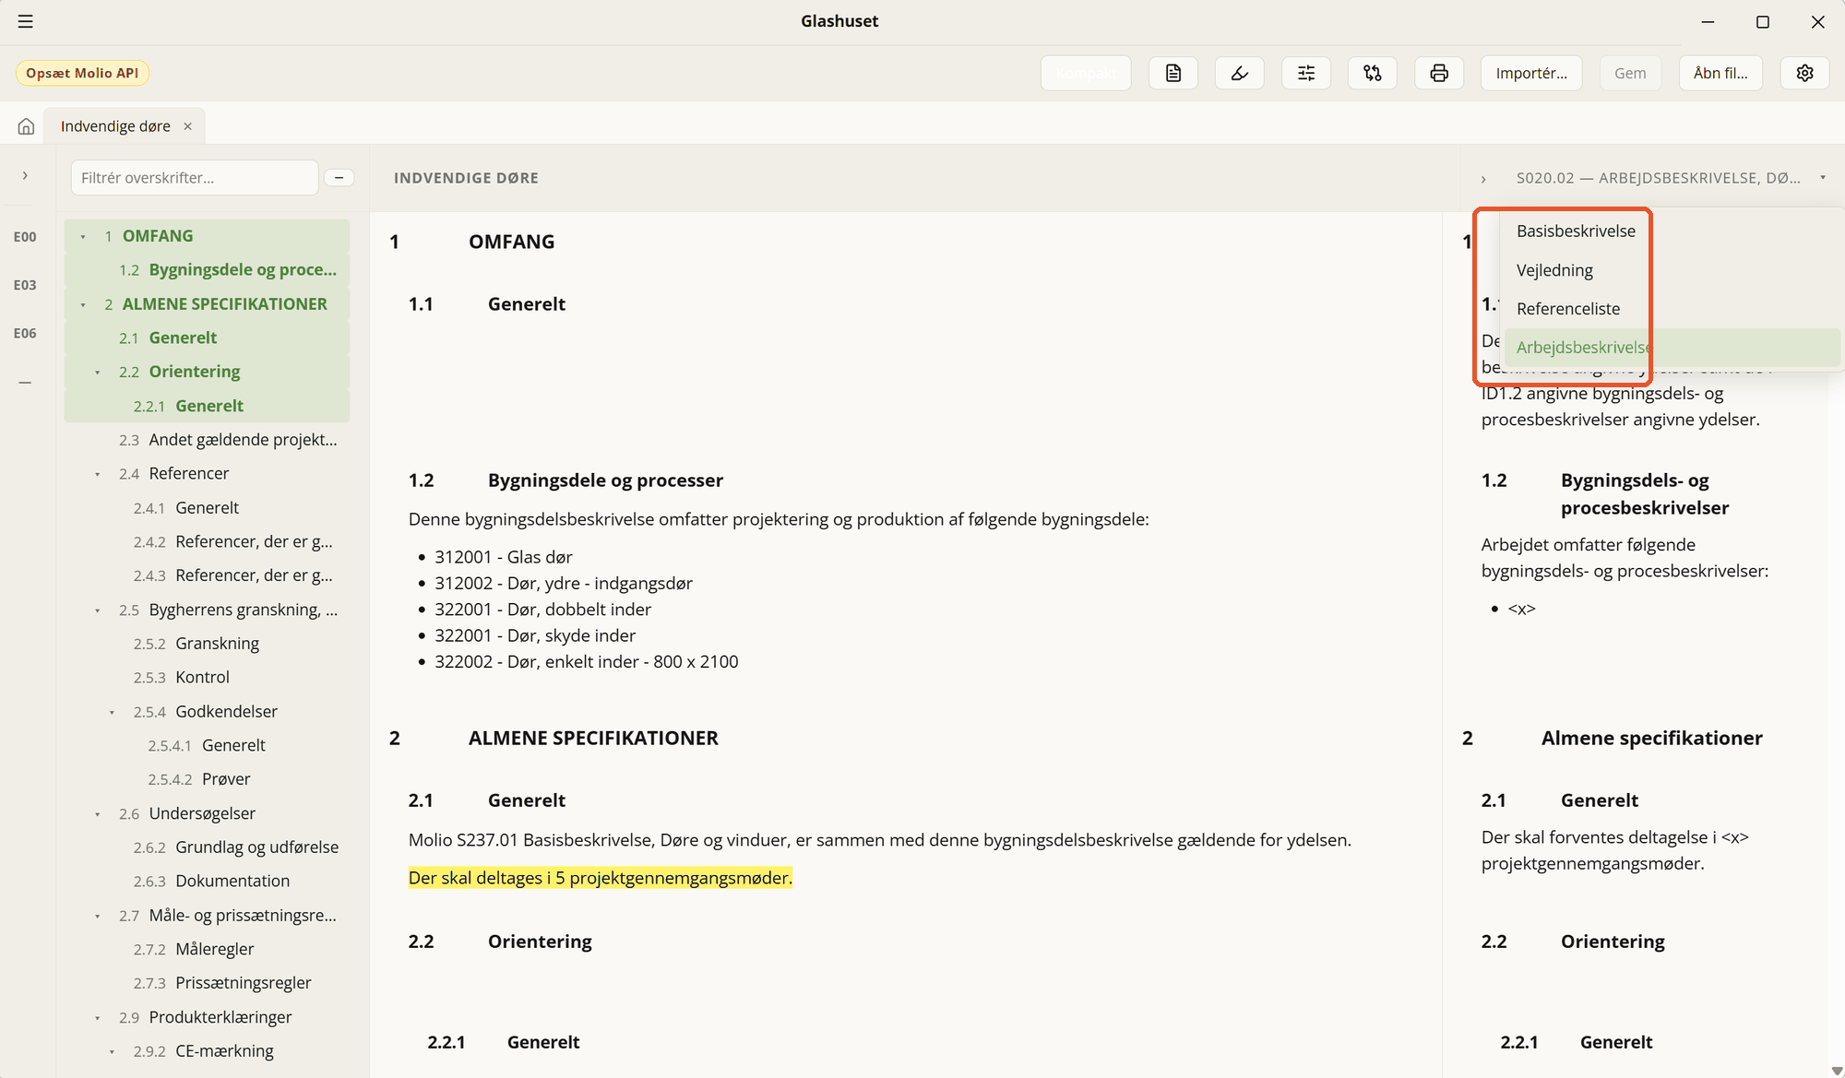Select the highlighter marker tool icon
This screenshot has width=1845, height=1078.
pyautogui.click(x=1240, y=73)
